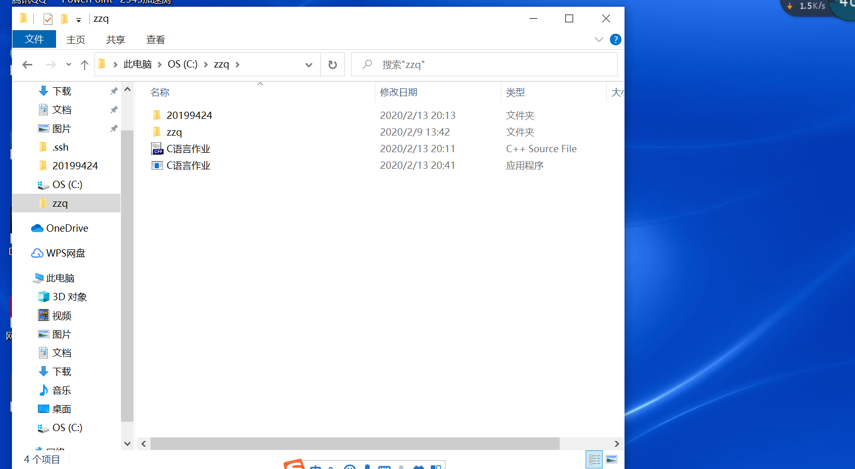The image size is (855, 469).
Task: Click the navigation pane vertical scrollbar thumb
Action: [127, 275]
